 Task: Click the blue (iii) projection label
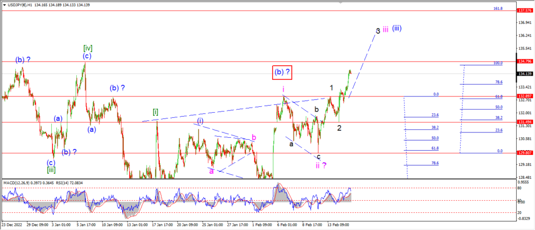coord(397,29)
